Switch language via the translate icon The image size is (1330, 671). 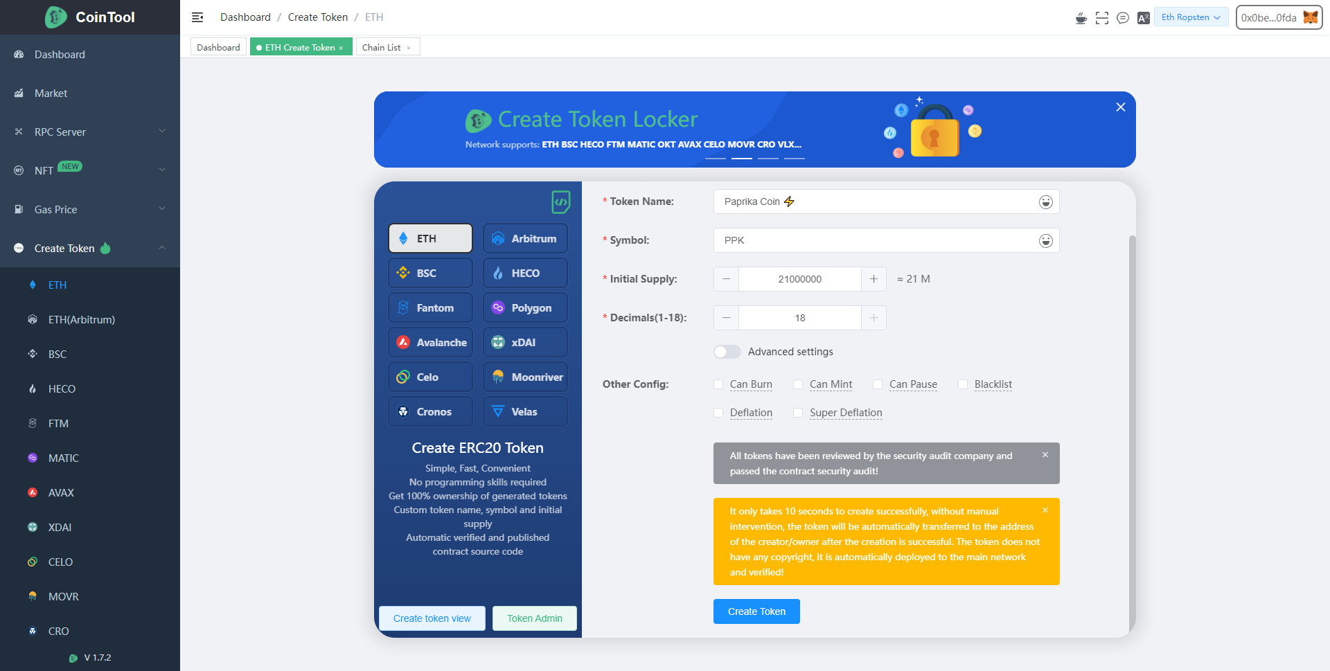click(1143, 17)
